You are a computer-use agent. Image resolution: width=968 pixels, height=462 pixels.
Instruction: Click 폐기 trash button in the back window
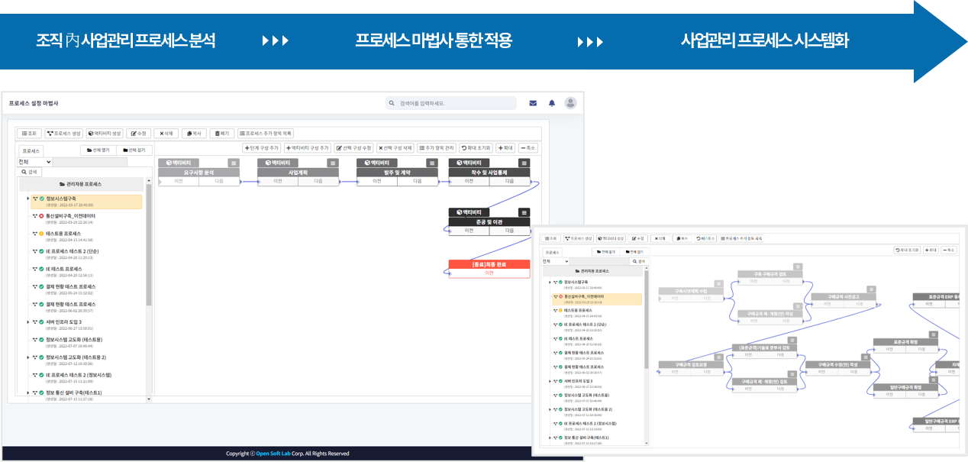[222, 133]
